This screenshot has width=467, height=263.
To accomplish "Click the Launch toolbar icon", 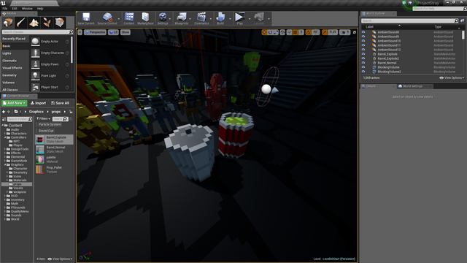I will coord(259,18).
